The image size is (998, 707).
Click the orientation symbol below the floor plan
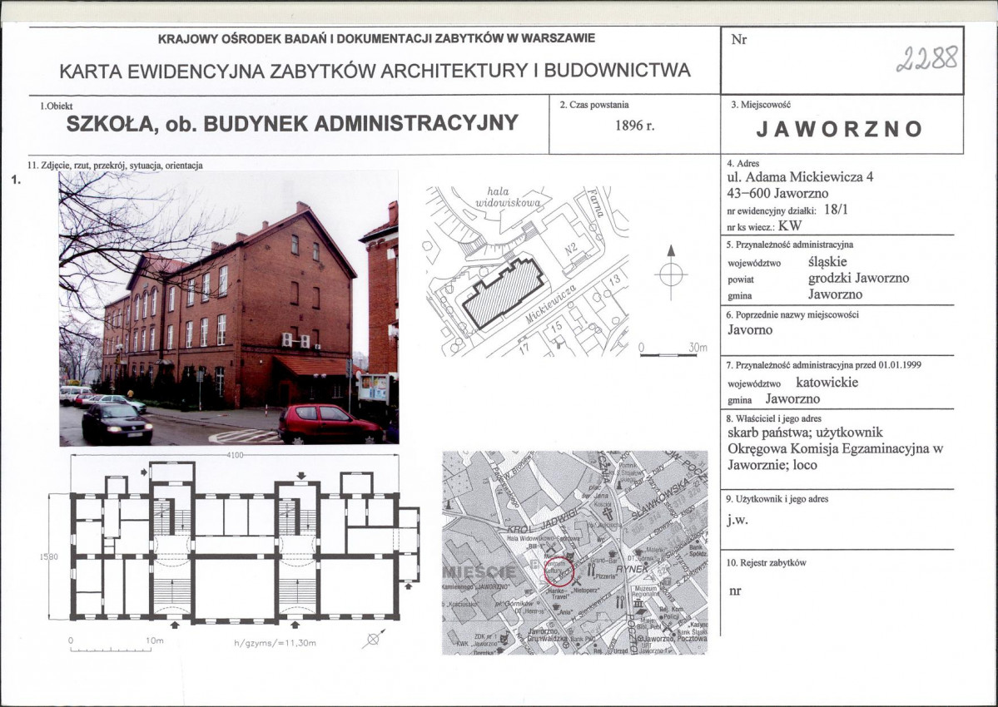tap(373, 640)
